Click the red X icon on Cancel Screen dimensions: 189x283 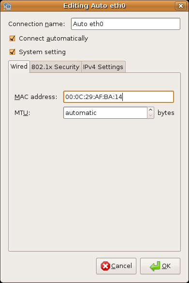coord(105,266)
